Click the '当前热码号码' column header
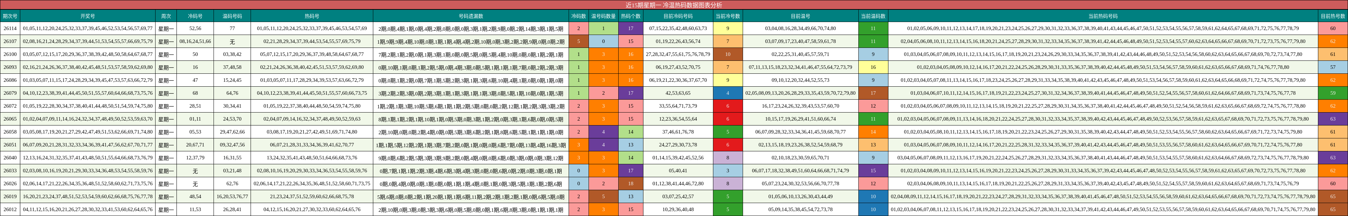The width and height of the screenshot is (1348, 216). (1103, 16)
